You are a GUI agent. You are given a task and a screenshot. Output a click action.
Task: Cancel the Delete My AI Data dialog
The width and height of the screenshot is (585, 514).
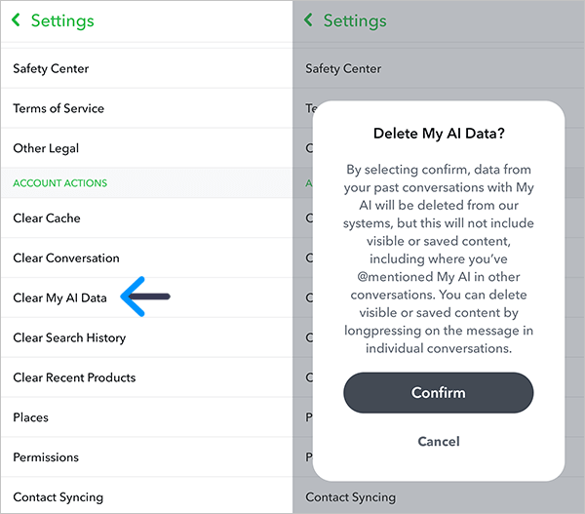438,442
